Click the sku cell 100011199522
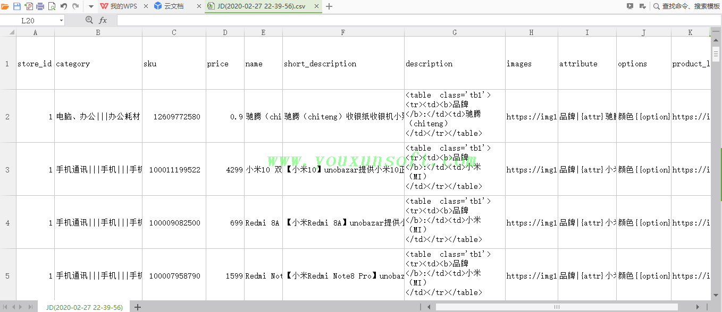The image size is (722, 312). coord(174,170)
